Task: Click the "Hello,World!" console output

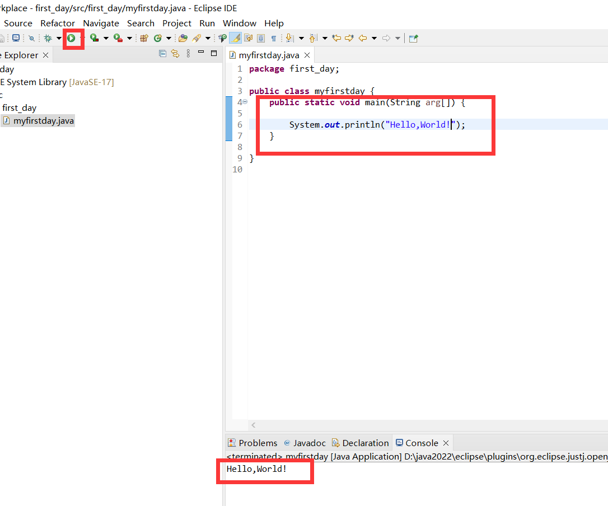Action: click(x=256, y=468)
